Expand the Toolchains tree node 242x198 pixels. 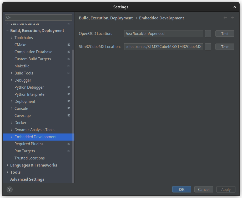[x=12, y=38]
